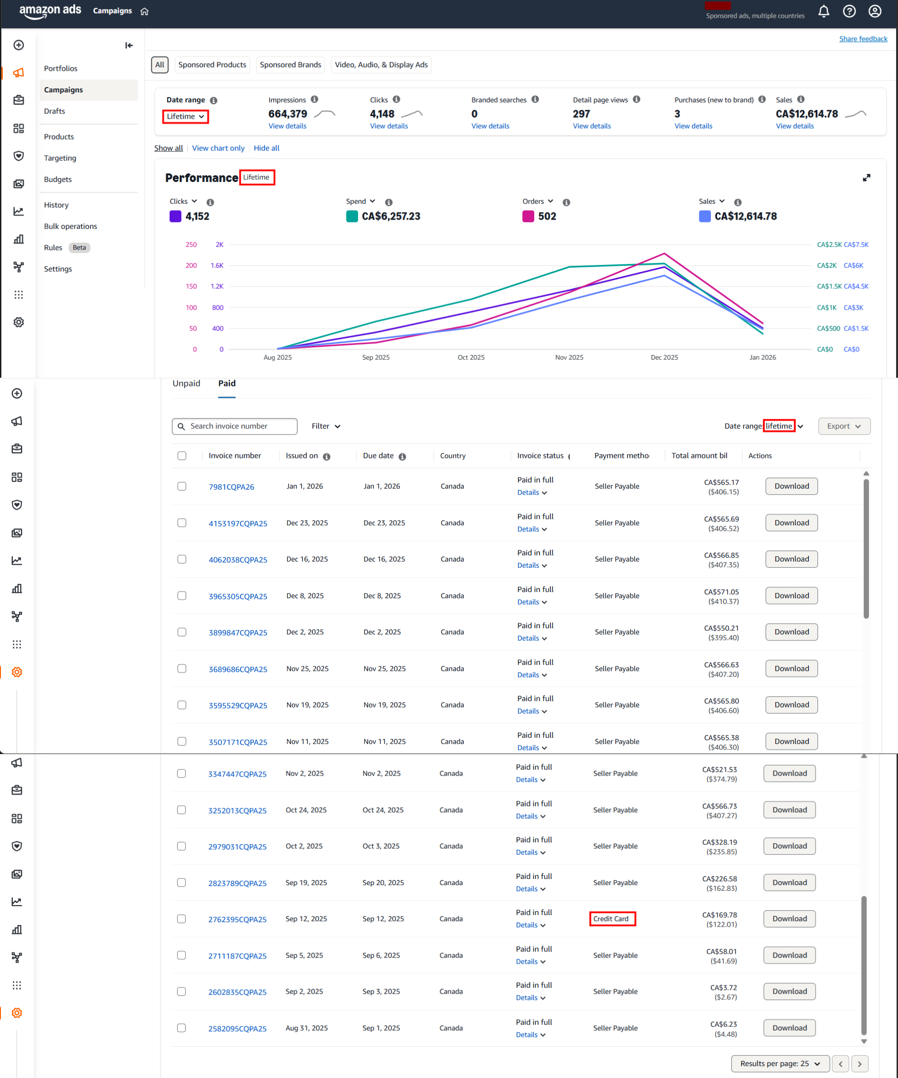Expand the Filter dropdown above the invoice table
This screenshot has width=898, height=1078.
[325, 426]
